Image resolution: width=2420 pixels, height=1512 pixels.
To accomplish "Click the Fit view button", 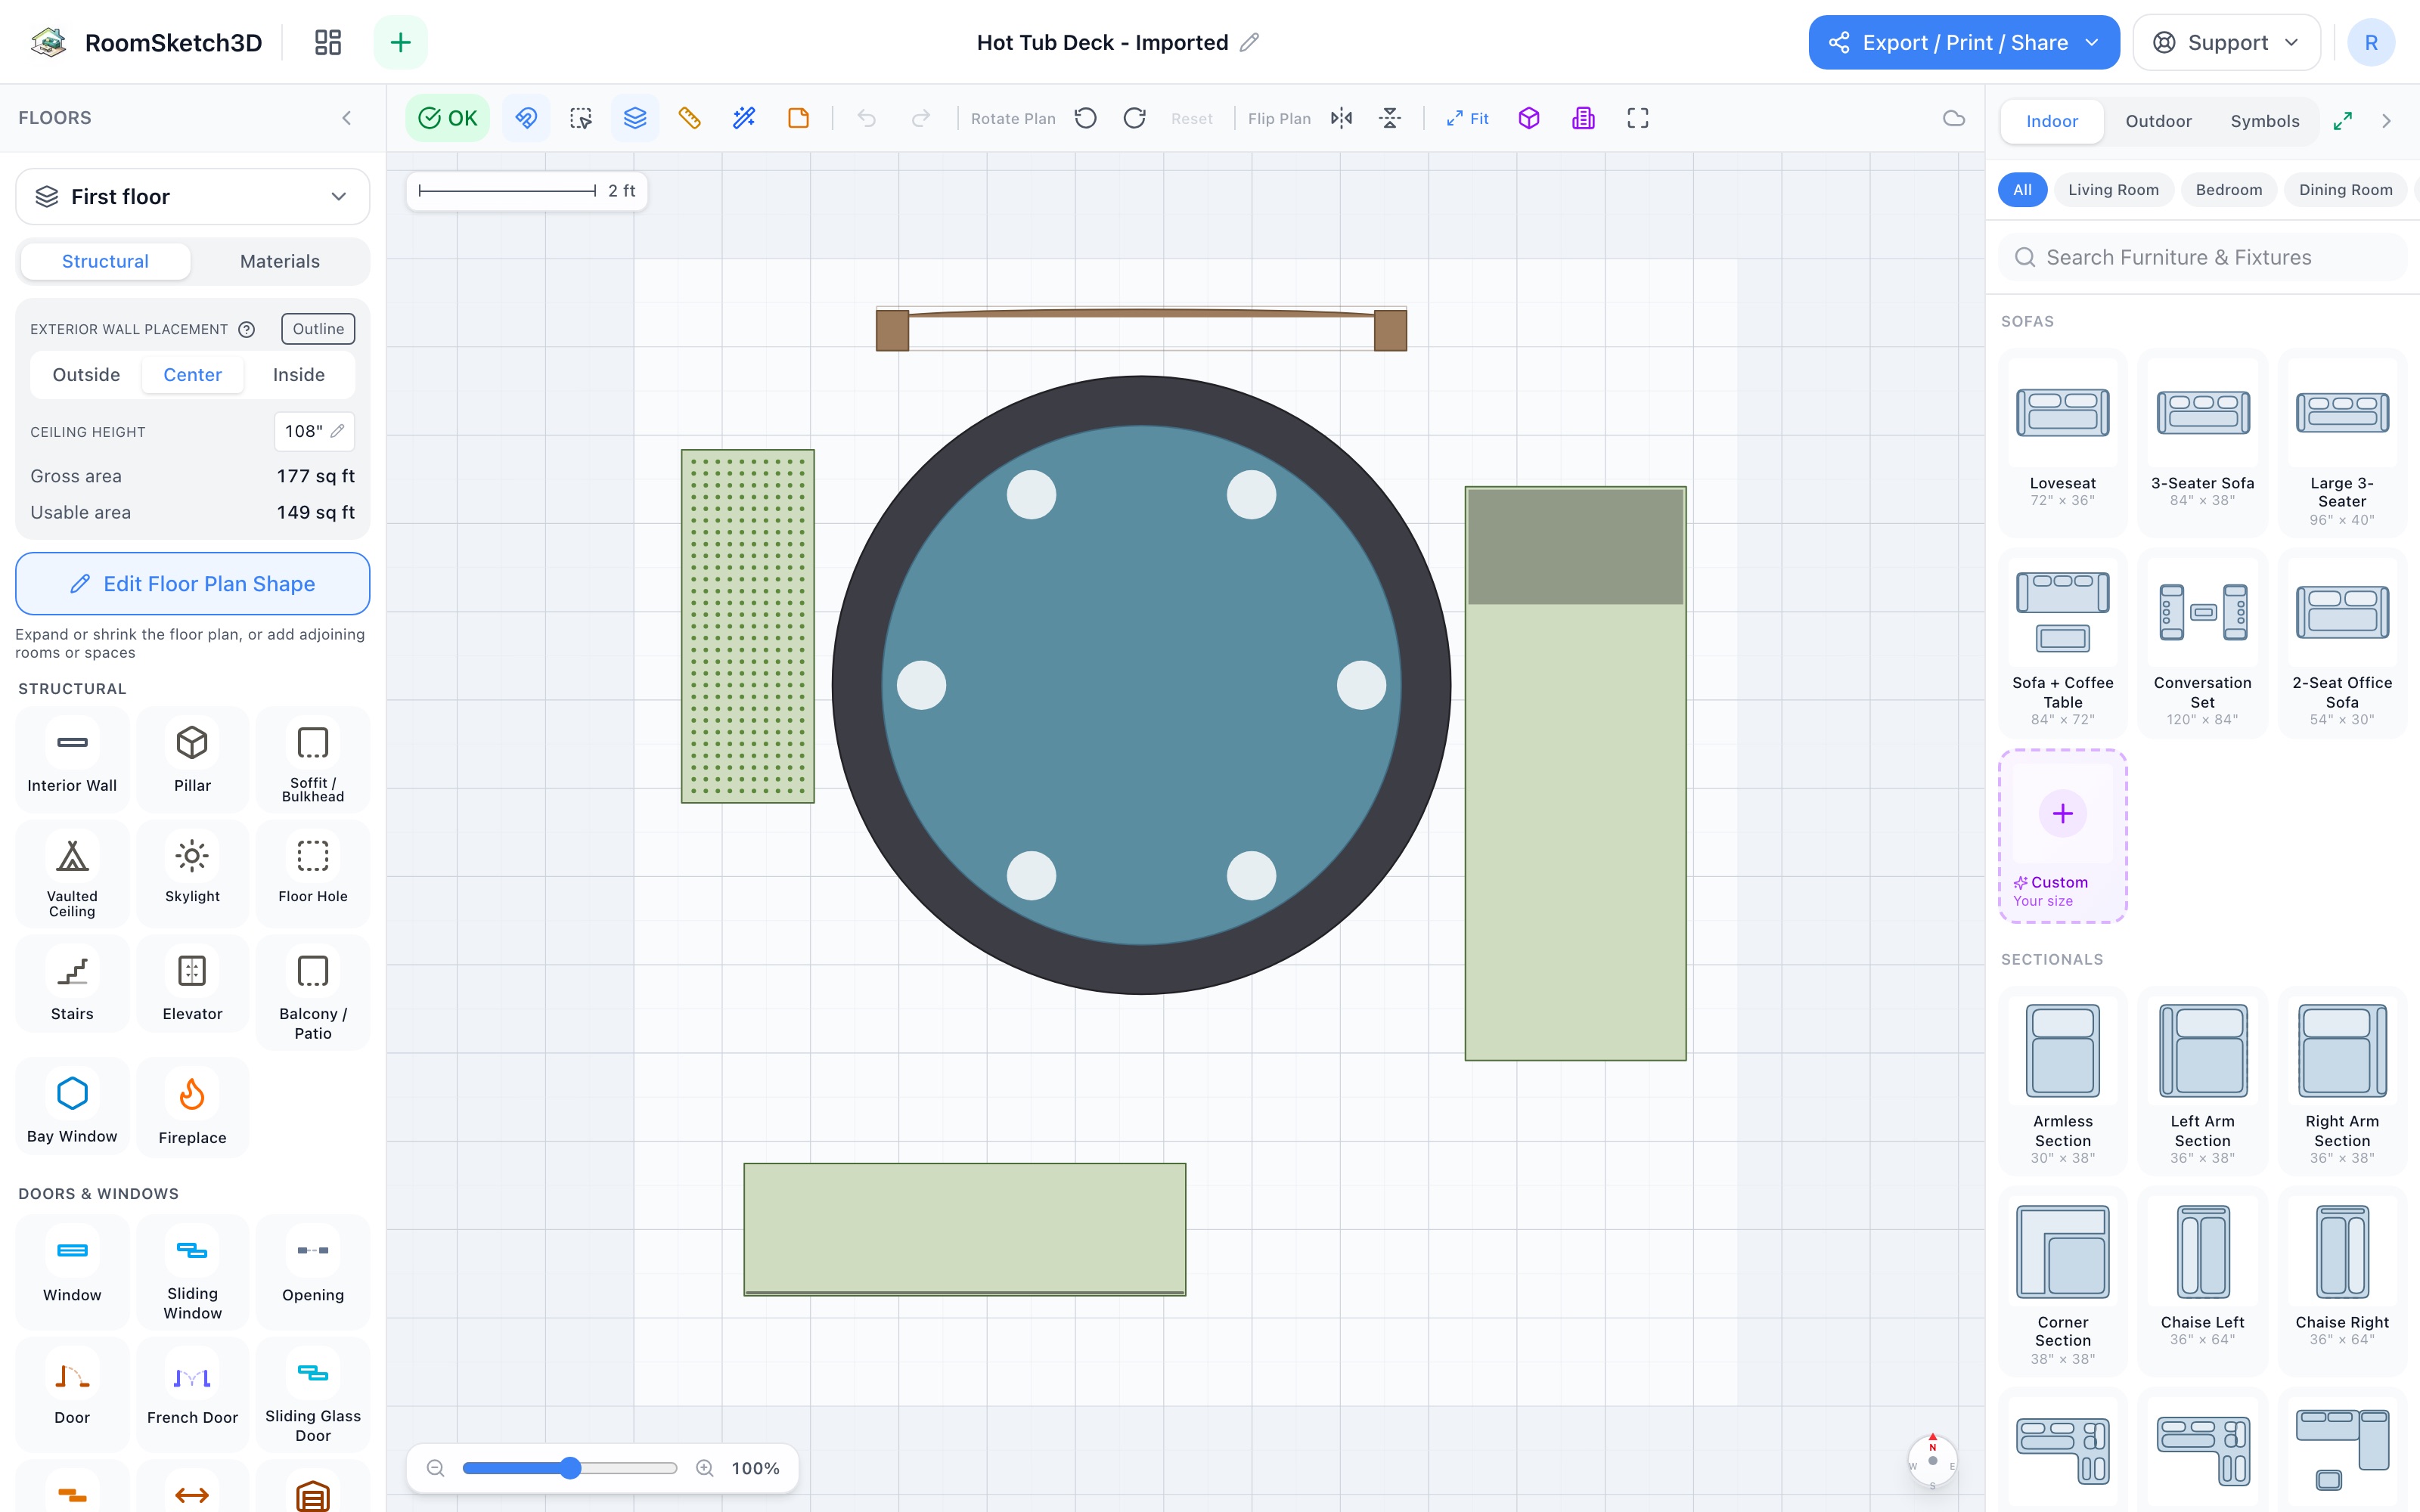I will click(x=1467, y=118).
